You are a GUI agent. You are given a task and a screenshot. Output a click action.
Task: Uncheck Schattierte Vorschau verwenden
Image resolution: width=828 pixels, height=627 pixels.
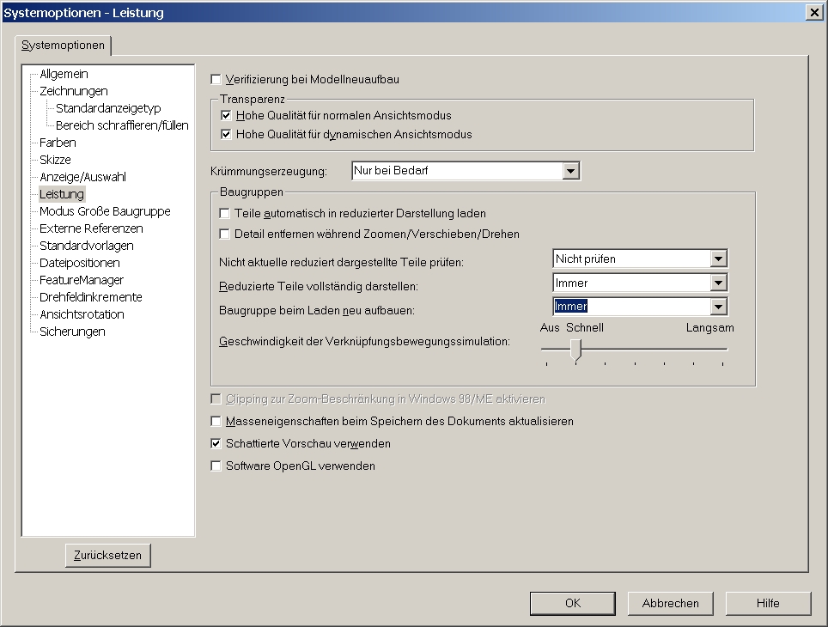tap(216, 443)
